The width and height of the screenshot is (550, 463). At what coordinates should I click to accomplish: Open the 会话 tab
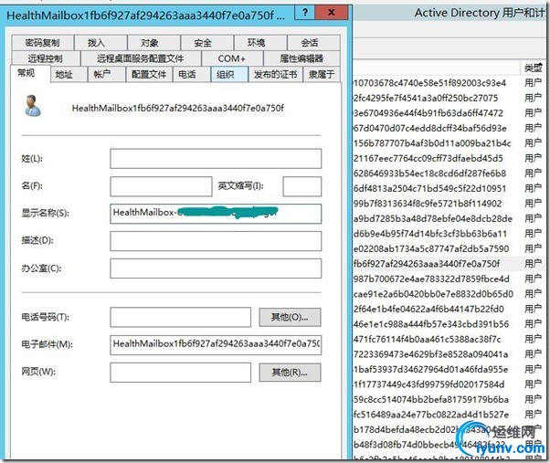click(313, 43)
